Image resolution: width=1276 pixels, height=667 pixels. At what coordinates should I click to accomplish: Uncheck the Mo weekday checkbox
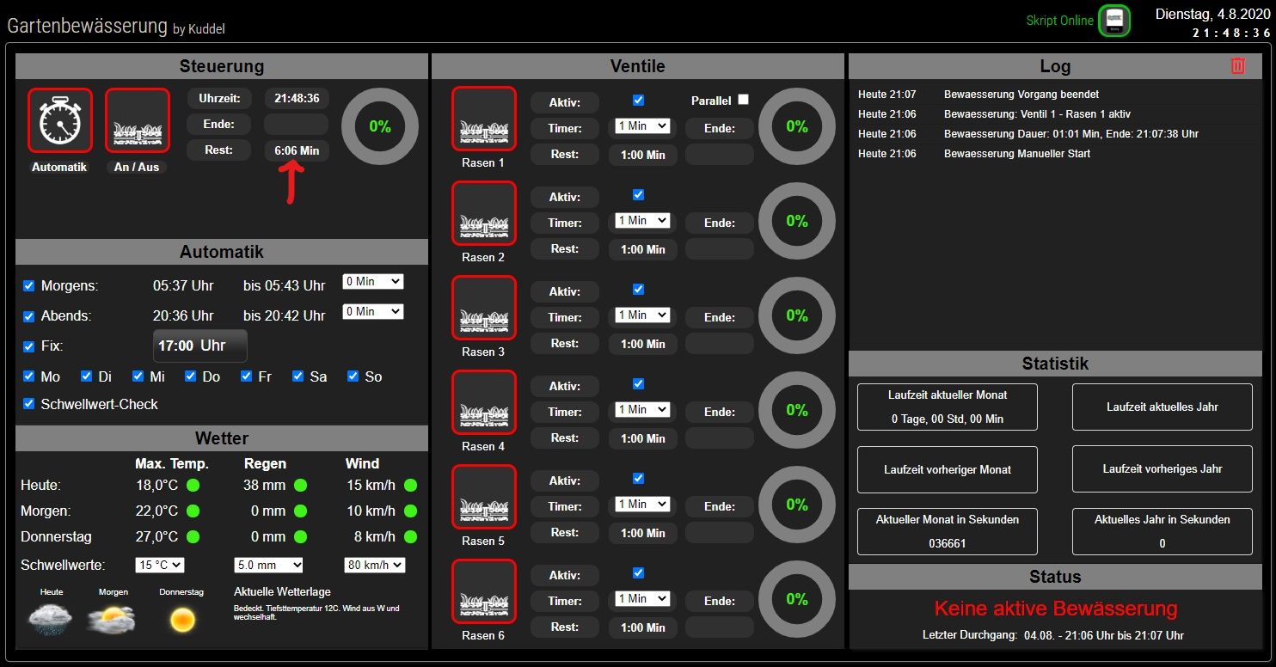tap(29, 376)
